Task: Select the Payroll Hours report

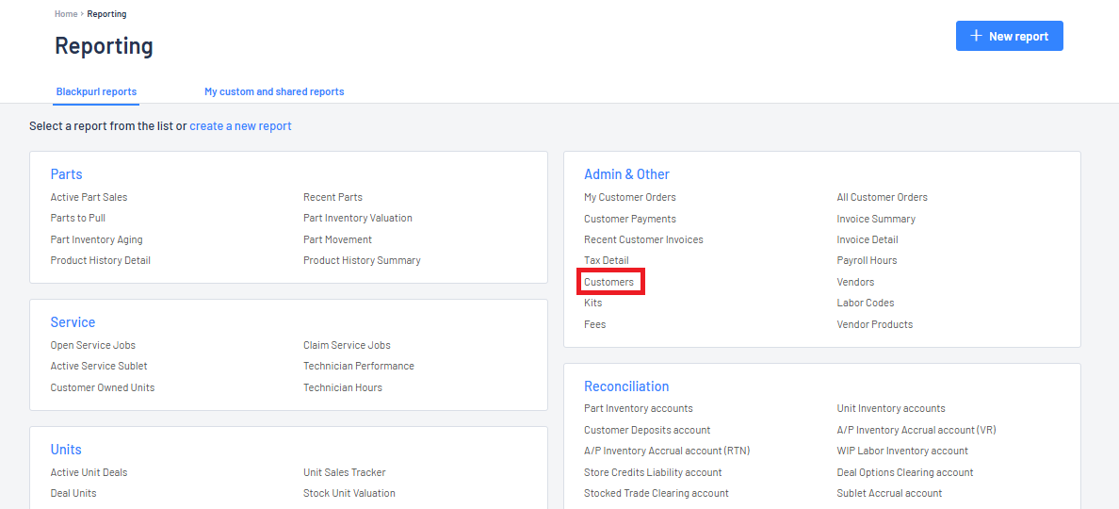Action: coord(868,260)
